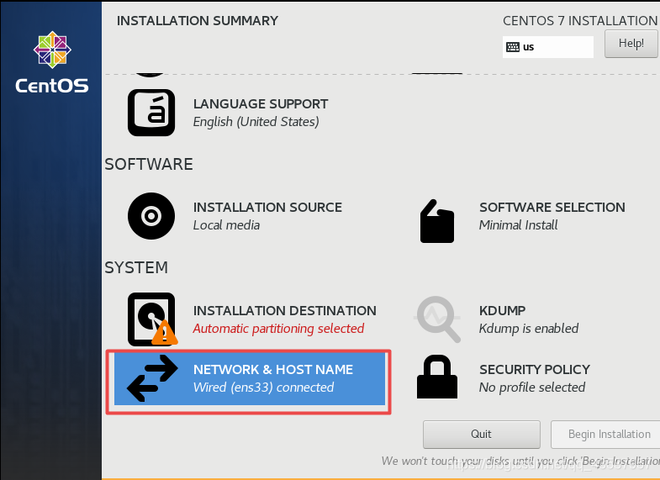Viewport: 660px width, 480px height.
Task: Open the Installation Destination disk icon
Action: pyautogui.click(x=151, y=319)
